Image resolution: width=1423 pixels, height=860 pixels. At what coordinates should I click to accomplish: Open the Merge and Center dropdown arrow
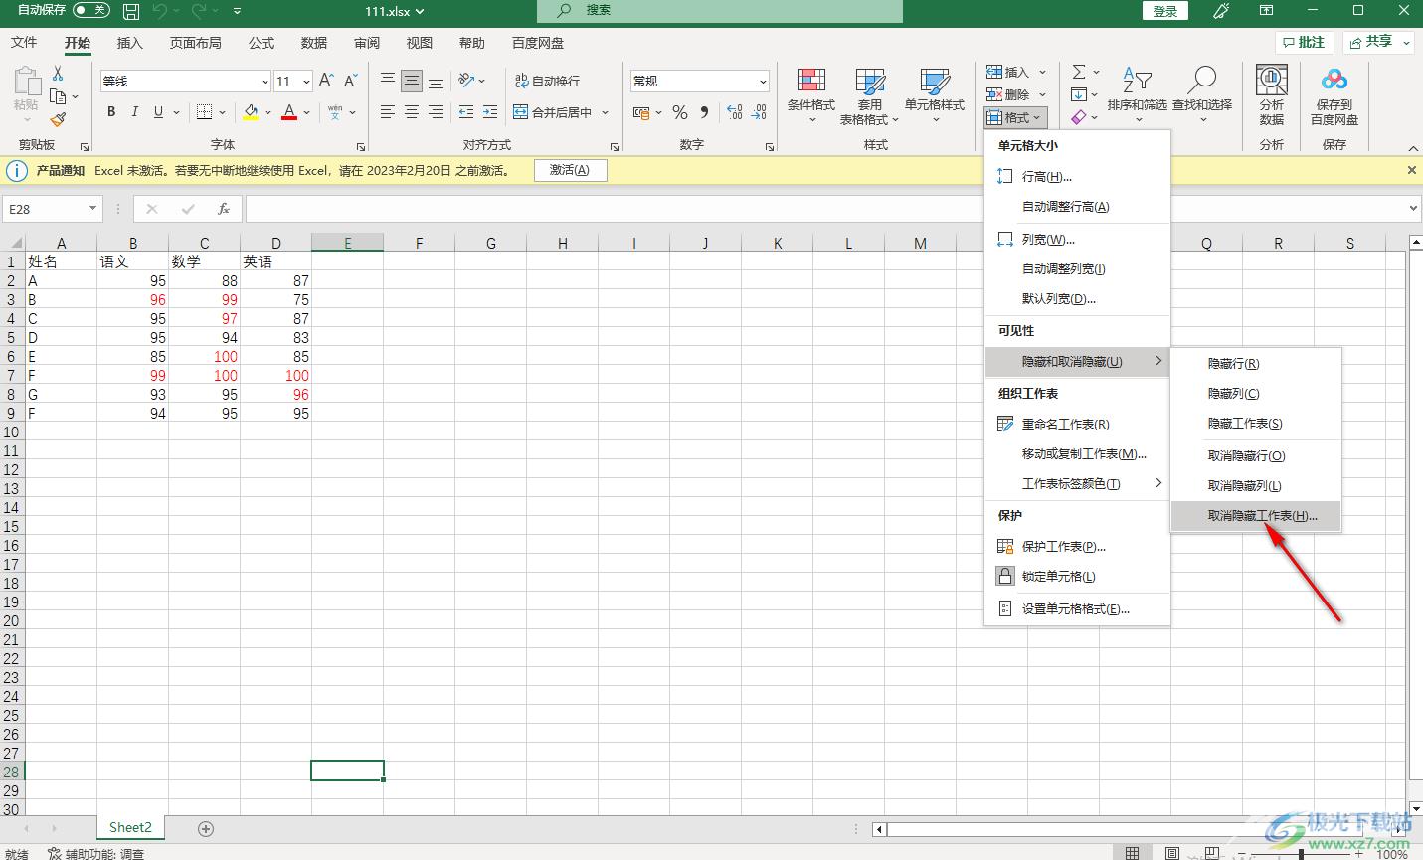(x=605, y=112)
